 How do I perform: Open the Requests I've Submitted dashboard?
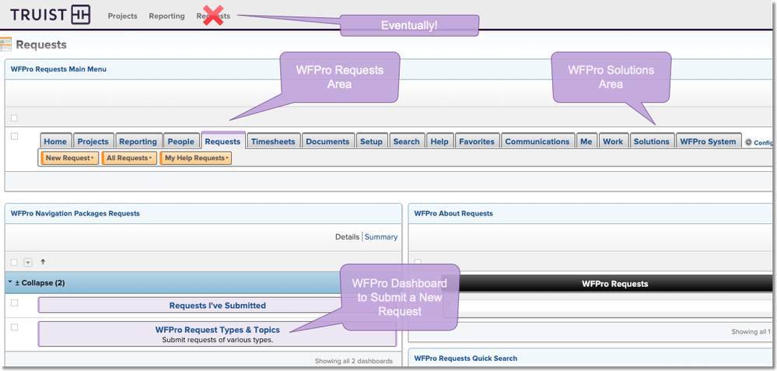coord(218,306)
